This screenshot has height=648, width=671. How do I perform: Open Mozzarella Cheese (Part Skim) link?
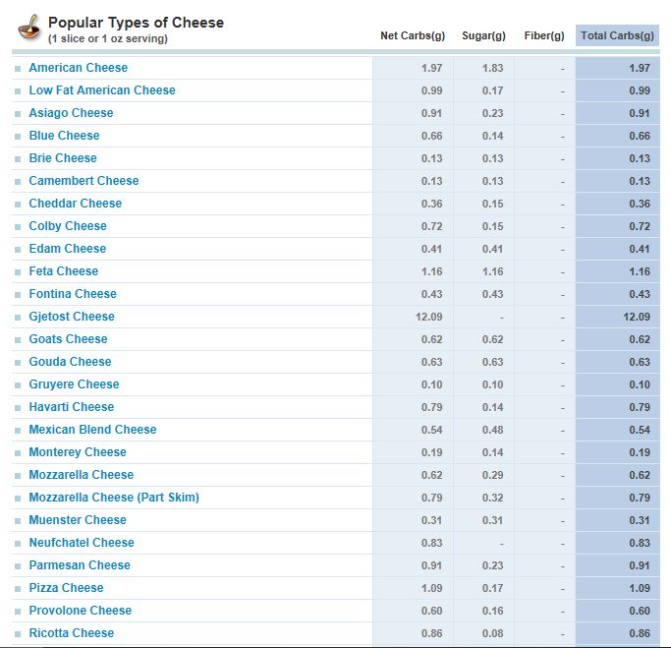[114, 498]
